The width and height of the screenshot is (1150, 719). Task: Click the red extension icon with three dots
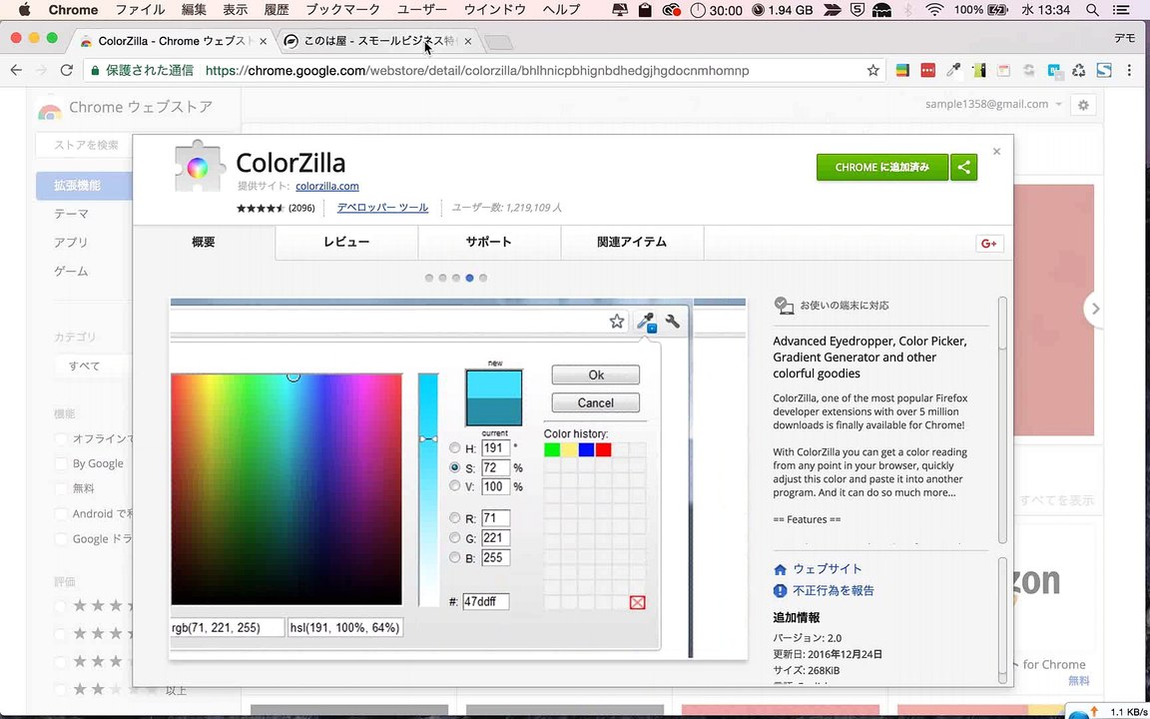[x=927, y=71]
